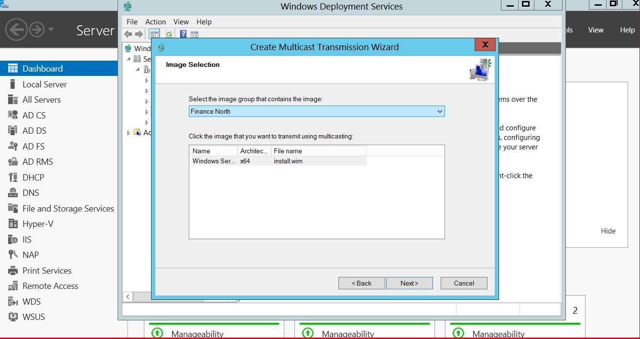Cancel the multicast transmission wizard

pyautogui.click(x=464, y=283)
